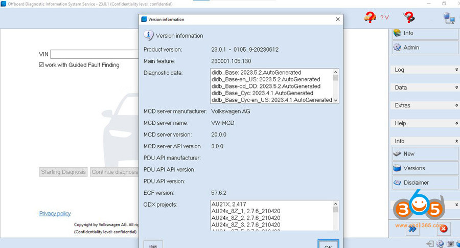Screen dimensions: 460x248
Task: Open the Versions button
Action: tap(425, 168)
